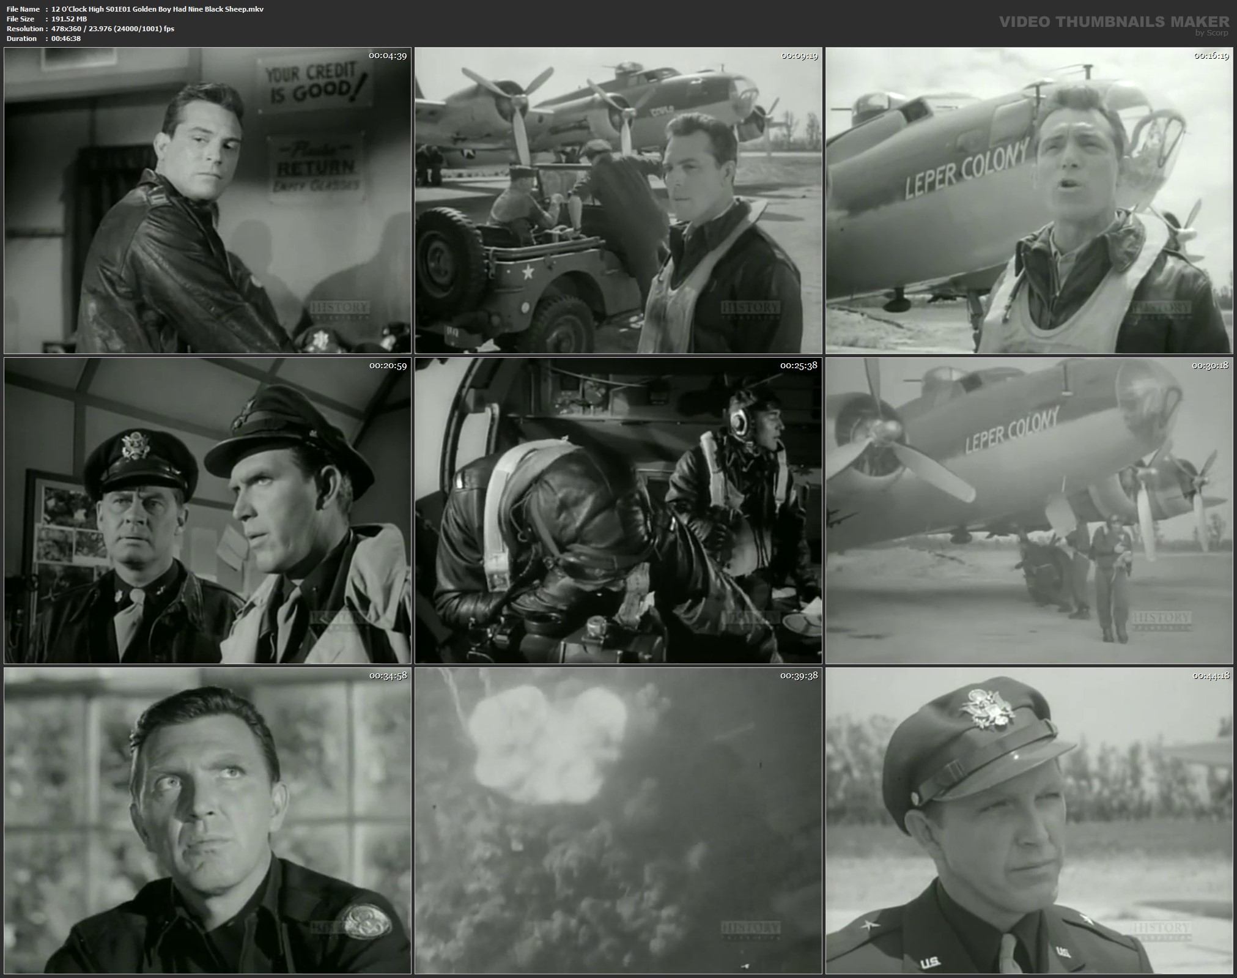Click the 00:34:58 close-up face thumbnail
1237x978 pixels.
(207, 821)
